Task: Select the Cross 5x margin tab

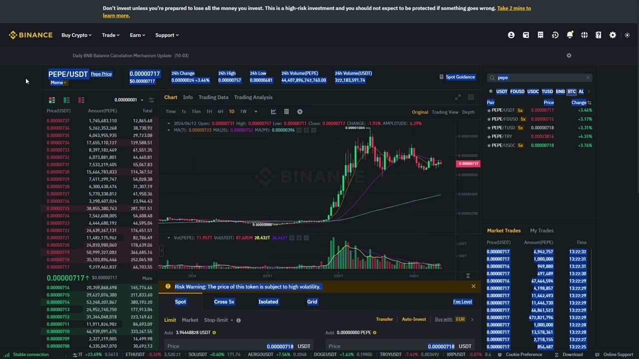Action: 224,302
